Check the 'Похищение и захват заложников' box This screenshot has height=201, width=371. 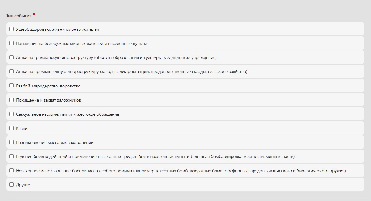[x=11, y=100]
